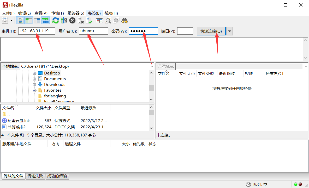Screen dimensions: 309x188
Task: Toggle the message log display
Action: click(x=20, y=21)
